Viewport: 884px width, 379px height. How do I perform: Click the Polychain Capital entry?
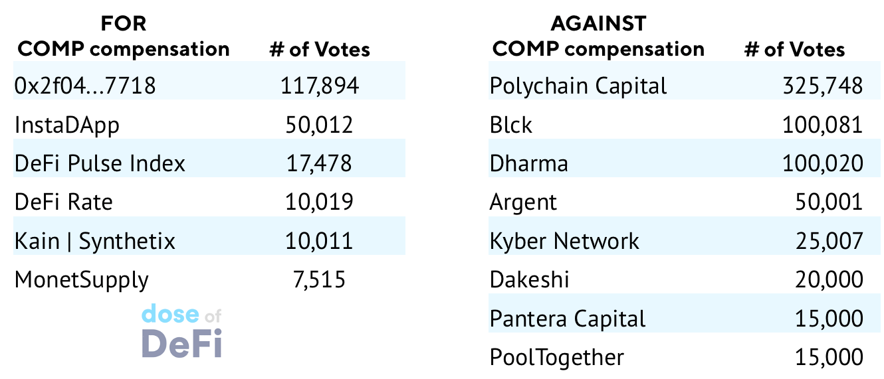(x=578, y=86)
